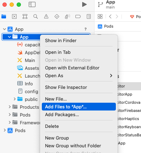
Task: Select the CapacitorKeyboard target row
Action: tap(129, 127)
